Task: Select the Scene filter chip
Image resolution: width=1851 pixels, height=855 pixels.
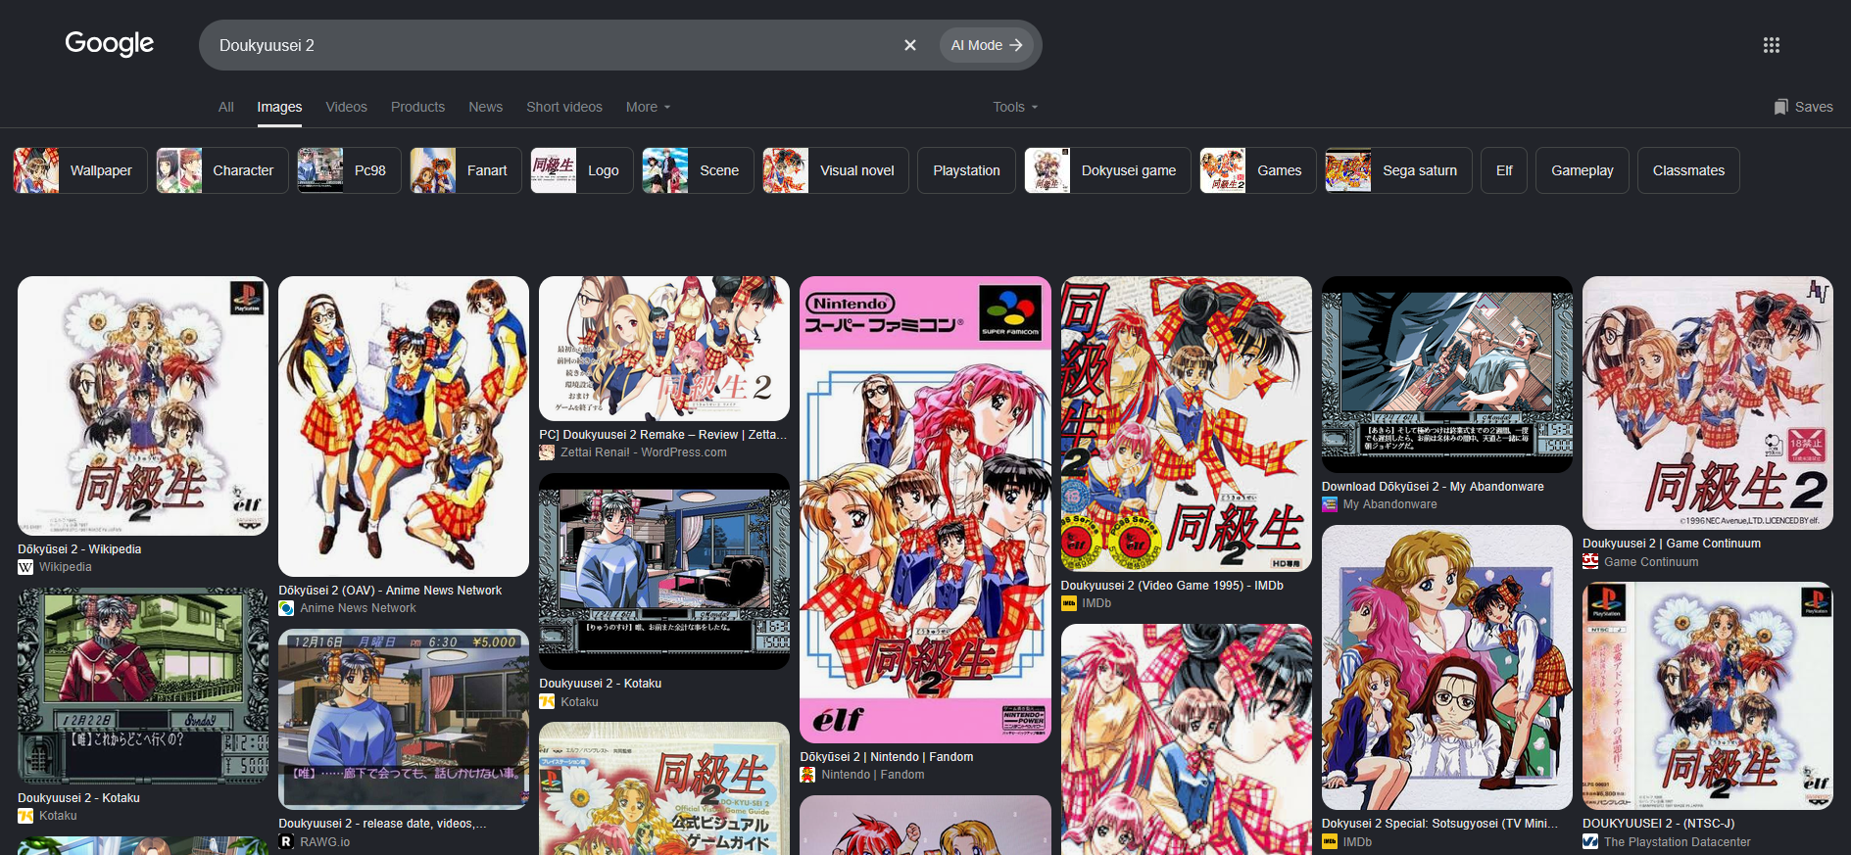Action: click(x=698, y=170)
